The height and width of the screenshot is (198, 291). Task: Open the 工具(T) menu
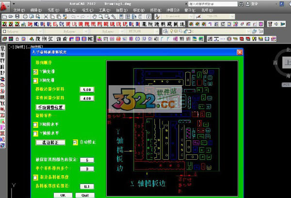point(104,10)
